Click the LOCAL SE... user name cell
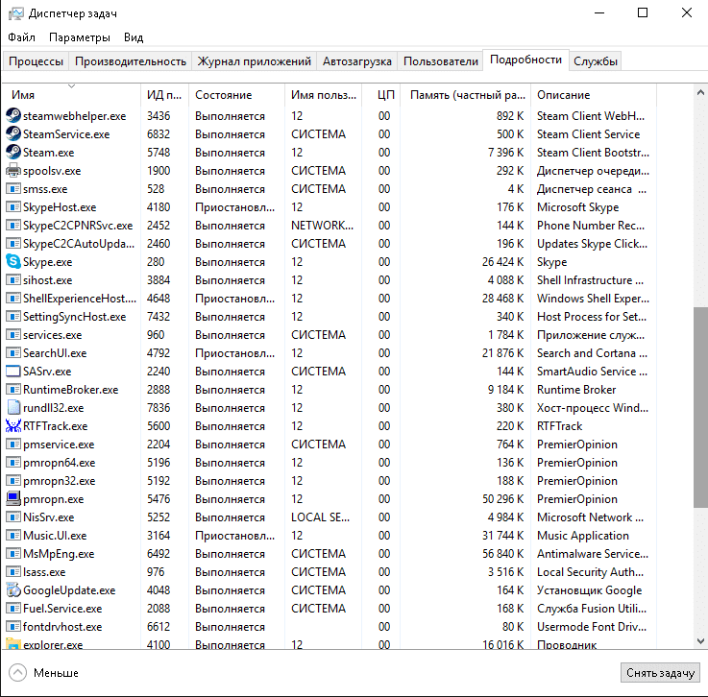The image size is (708, 697). 320,517
